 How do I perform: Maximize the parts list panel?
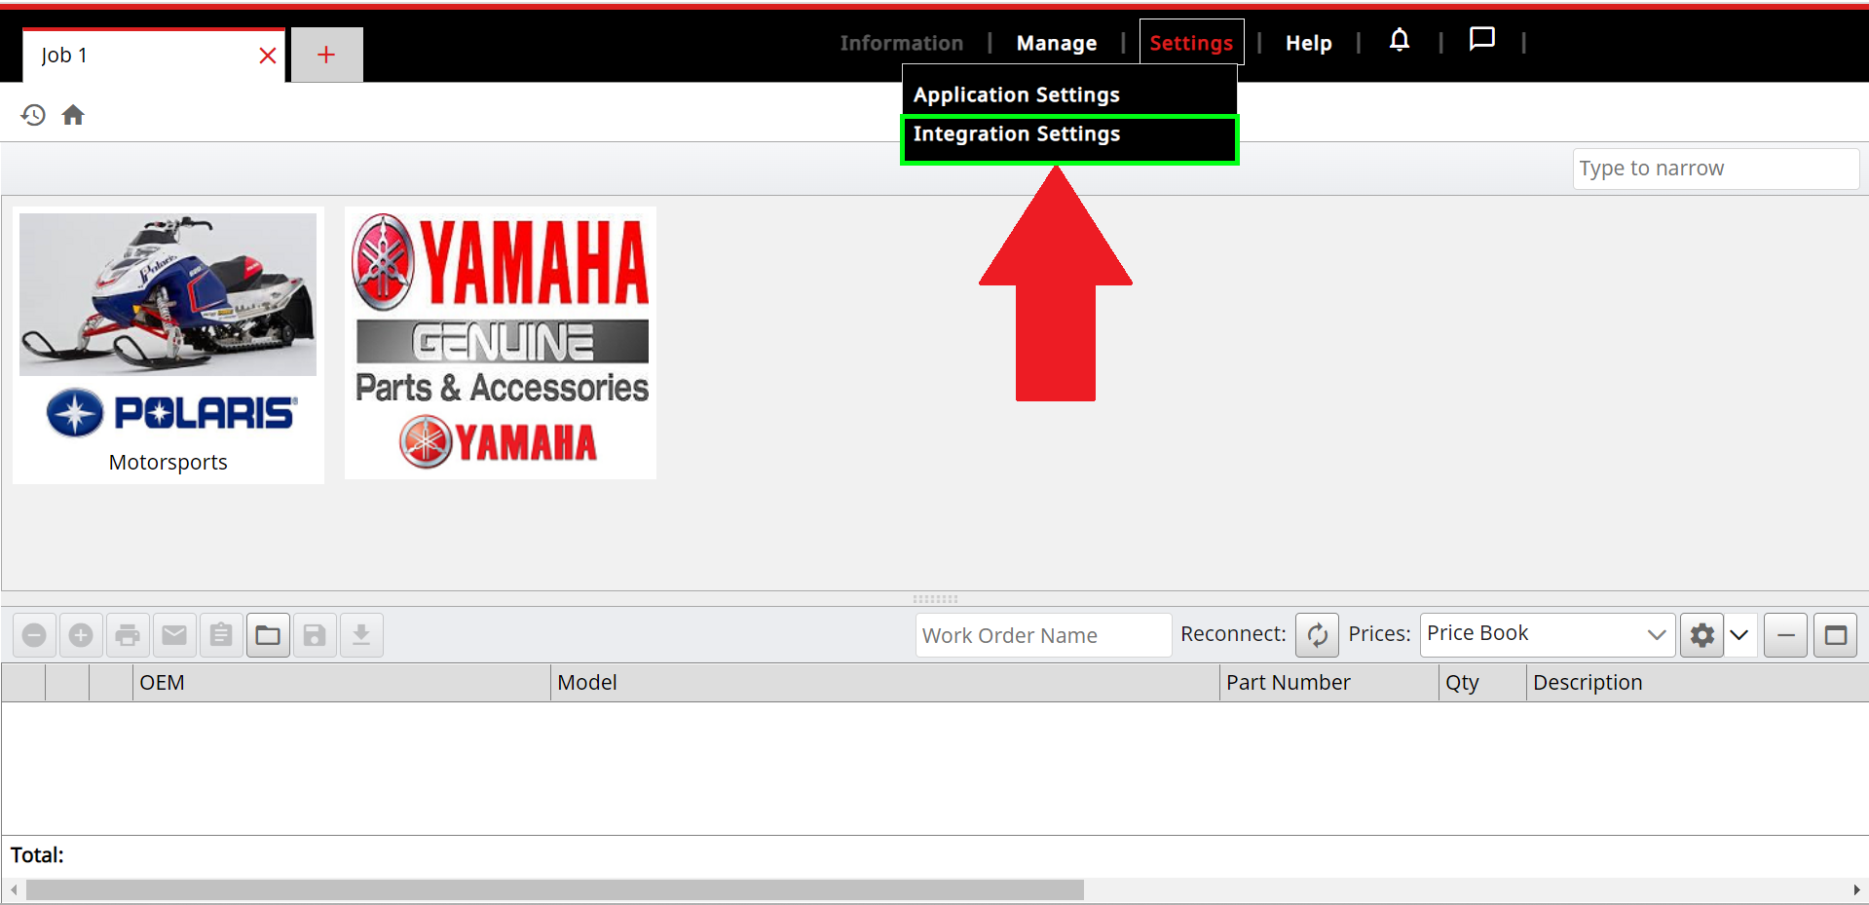point(1836,635)
